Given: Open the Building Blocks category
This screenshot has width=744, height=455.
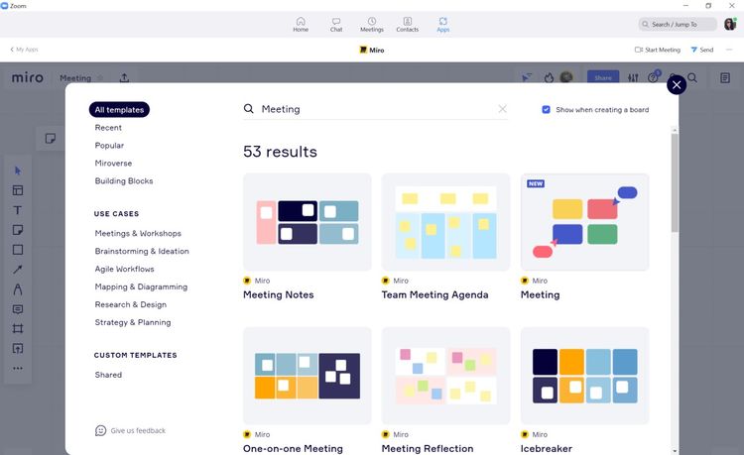Looking at the screenshot, I should pyautogui.click(x=124, y=181).
